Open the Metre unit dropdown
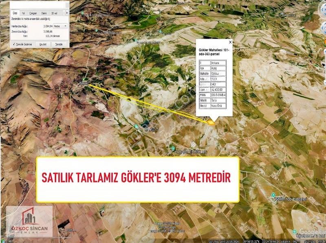 tap(60, 26)
